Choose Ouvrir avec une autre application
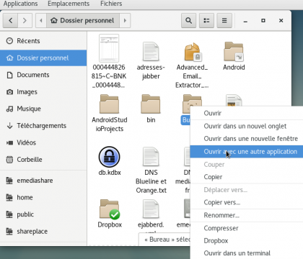 (x=247, y=152)
